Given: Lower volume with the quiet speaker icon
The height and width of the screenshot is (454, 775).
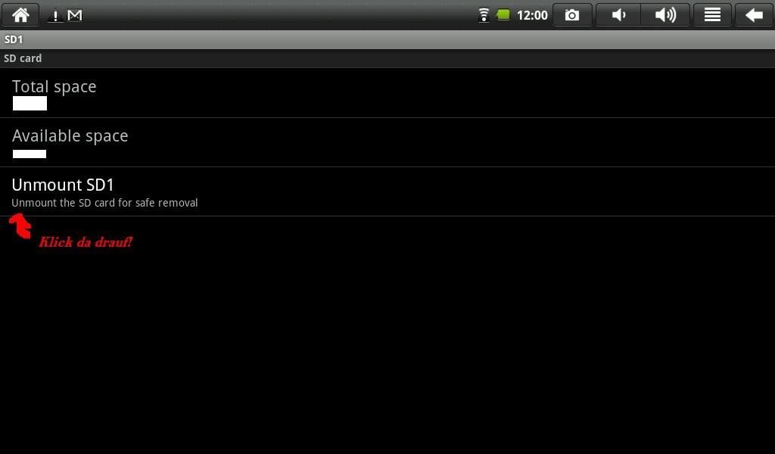Looking at the screenshot, I should click(x=618, y=15).
